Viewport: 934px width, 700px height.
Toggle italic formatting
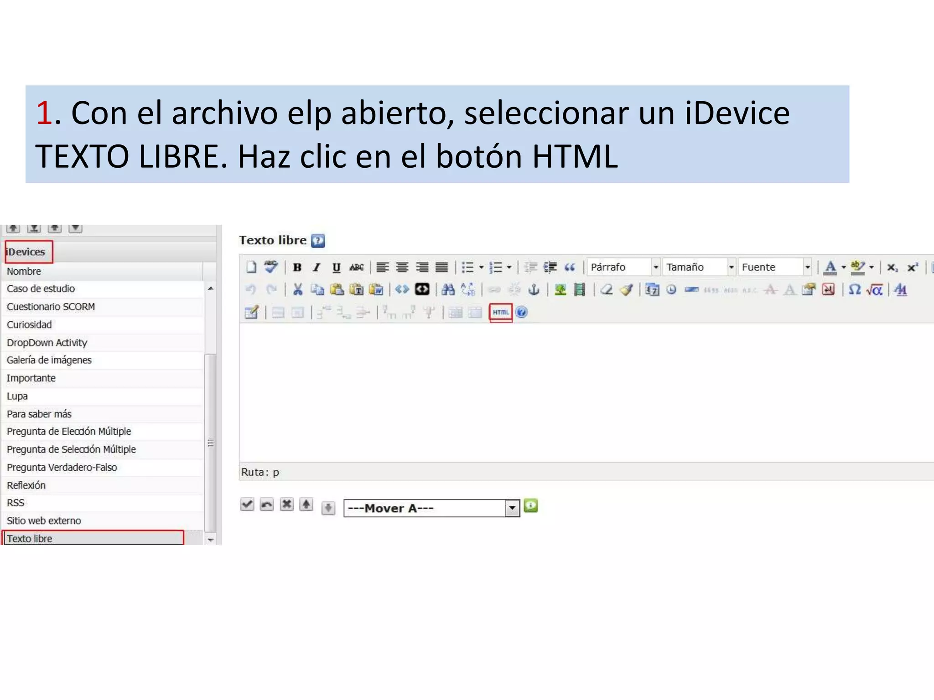[317, 268]
